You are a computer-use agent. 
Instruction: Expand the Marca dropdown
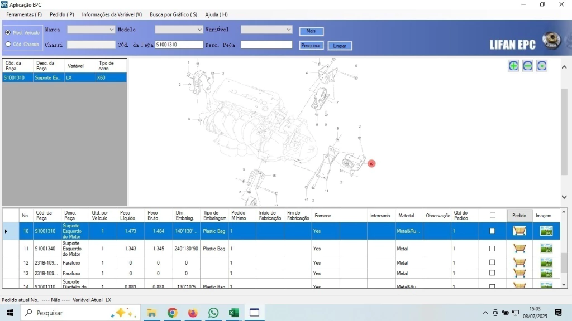coord(110,30)
